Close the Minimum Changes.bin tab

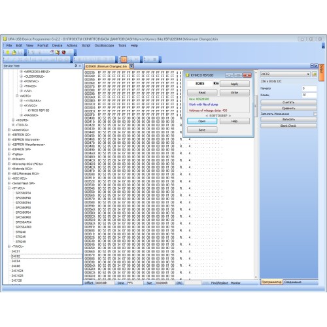coord(131,66)
